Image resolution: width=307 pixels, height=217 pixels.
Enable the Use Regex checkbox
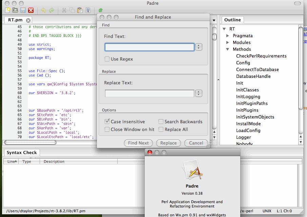107,59
